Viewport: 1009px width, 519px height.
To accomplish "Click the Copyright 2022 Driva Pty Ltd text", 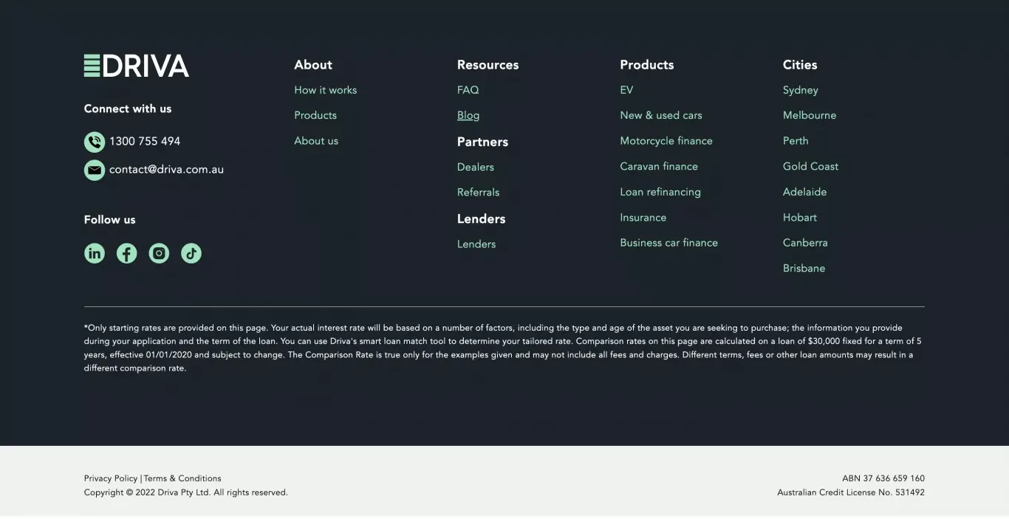I will pyautogui.click(x=186, y=492).
